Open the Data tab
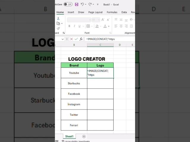 (124, 12)
